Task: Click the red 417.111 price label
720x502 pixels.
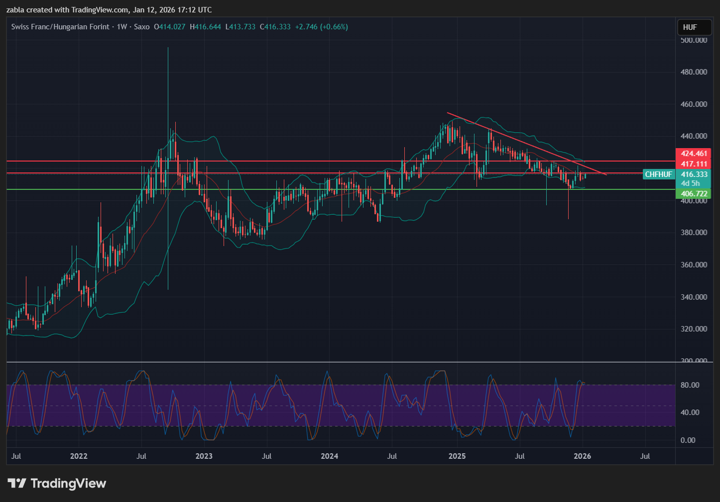Action: click(694, 164)
